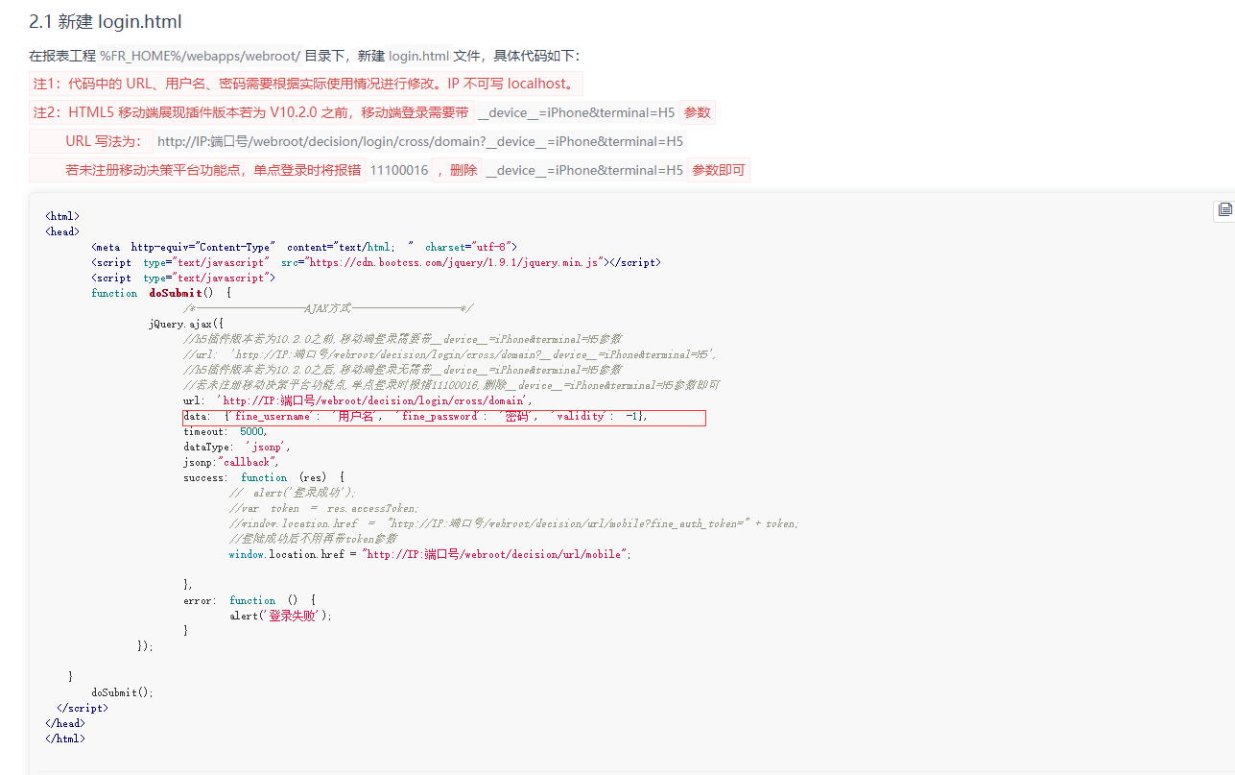The height and width of the screenshot is (775, 1235).
Task: Click the commented window.location.href fine_auth_token line
Action: coord(513,523)
